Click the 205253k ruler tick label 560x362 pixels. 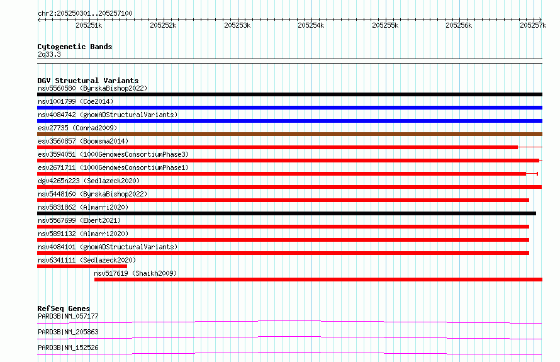coord(237,25)
